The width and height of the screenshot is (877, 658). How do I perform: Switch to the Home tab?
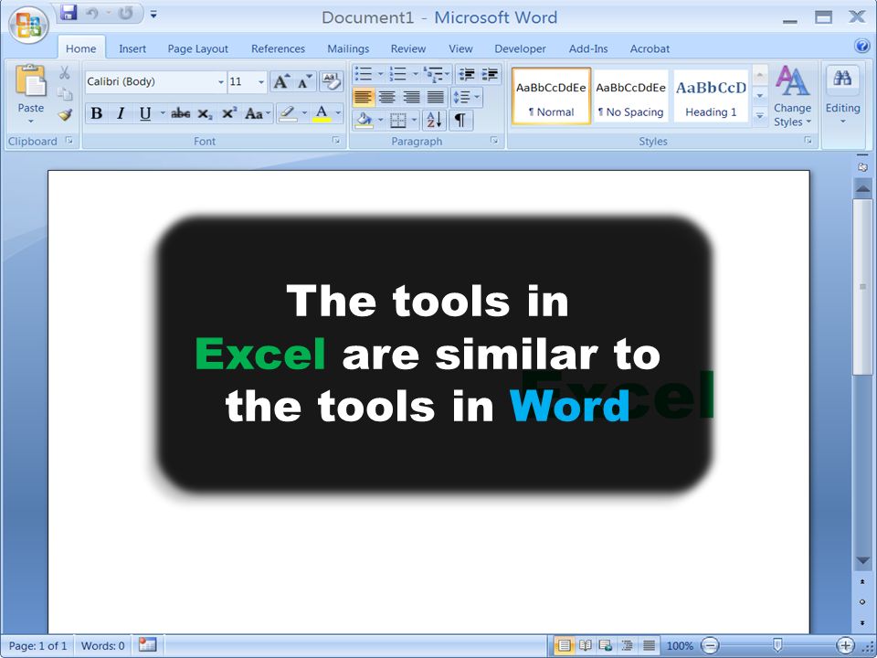pyautogui.click(x=81, y=48)
